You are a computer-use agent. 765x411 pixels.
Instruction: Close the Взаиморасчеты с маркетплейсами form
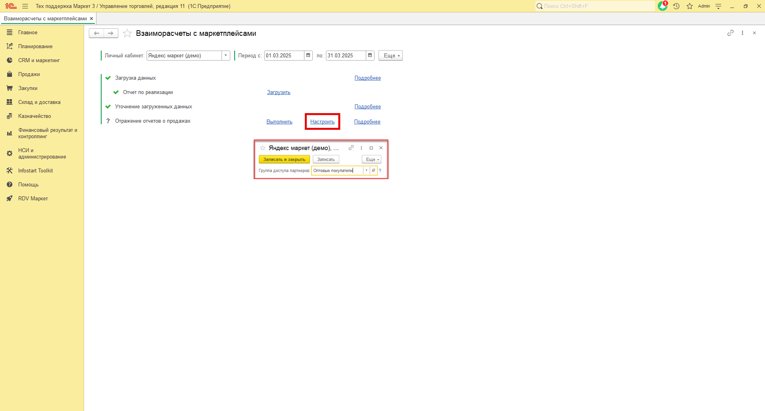(x=754, y=33)
